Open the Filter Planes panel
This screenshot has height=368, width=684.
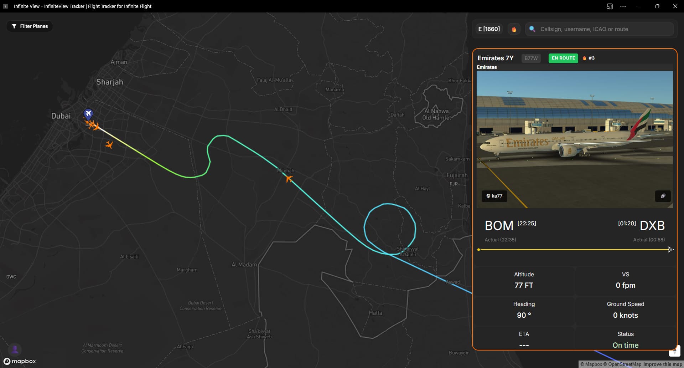pos(30,26)
